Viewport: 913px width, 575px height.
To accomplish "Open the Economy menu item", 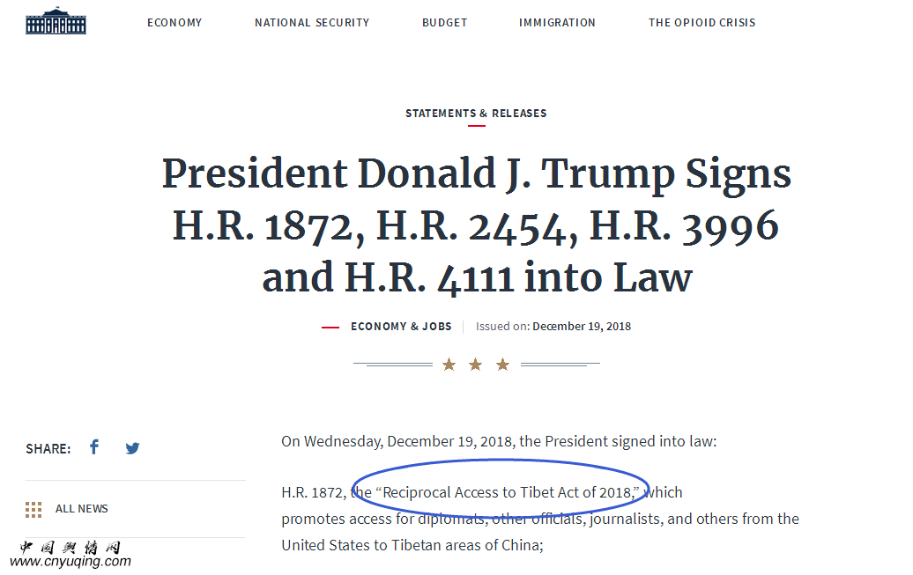I will coord(174,23).
